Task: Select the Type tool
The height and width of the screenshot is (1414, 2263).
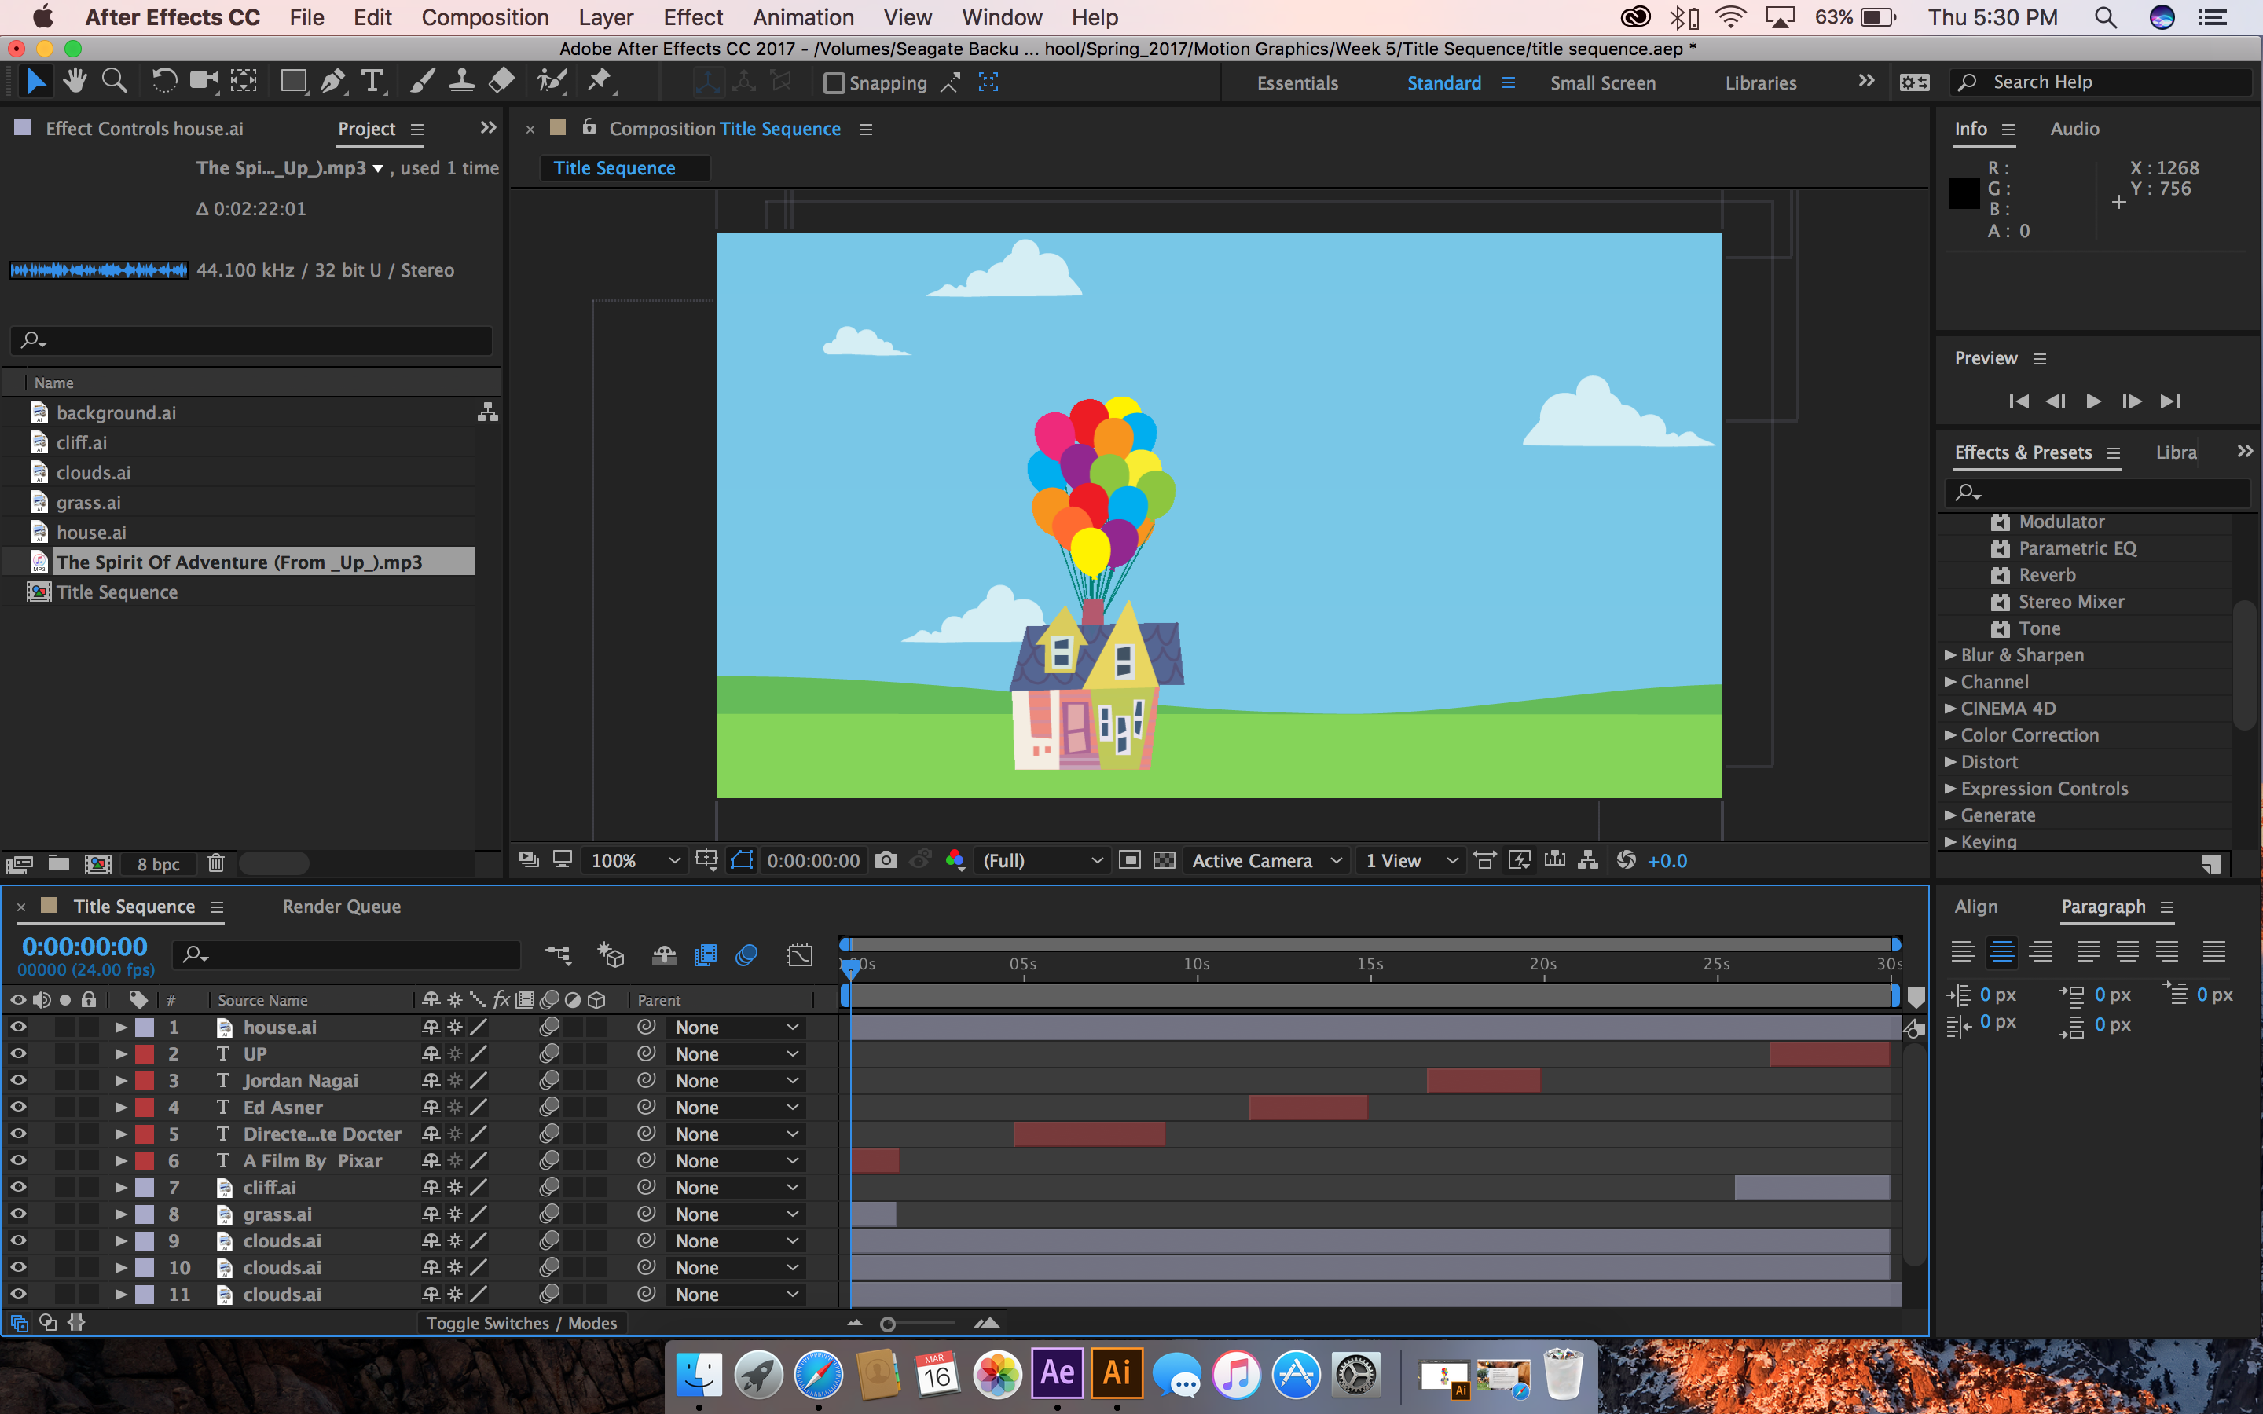Action: (x=372, y=82)
